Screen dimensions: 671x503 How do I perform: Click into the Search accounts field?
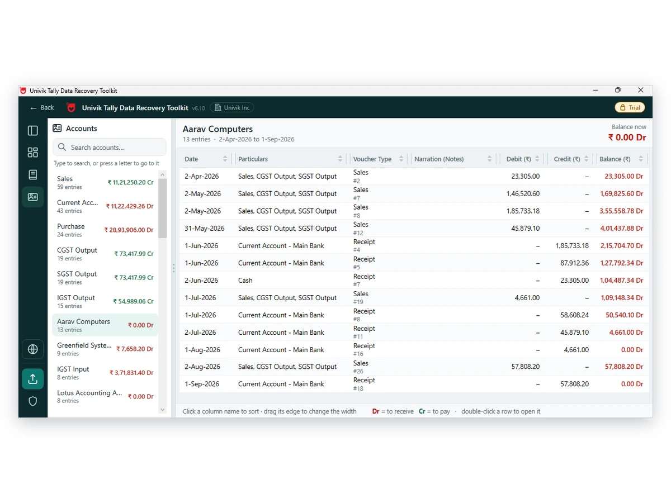[110, 147]
